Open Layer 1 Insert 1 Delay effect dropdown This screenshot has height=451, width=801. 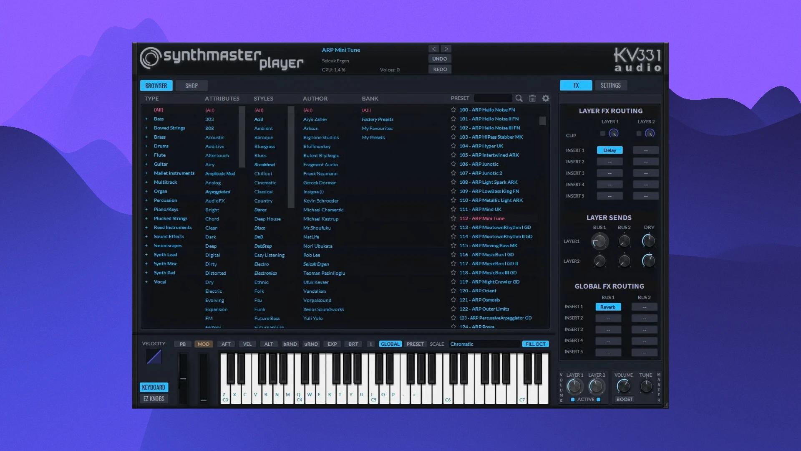click(610, 150)
